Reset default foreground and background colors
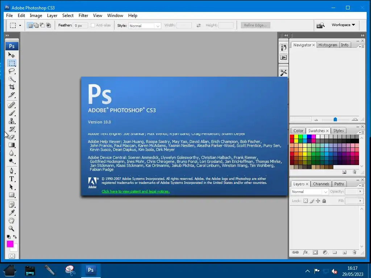 click(x=9, y=237)
